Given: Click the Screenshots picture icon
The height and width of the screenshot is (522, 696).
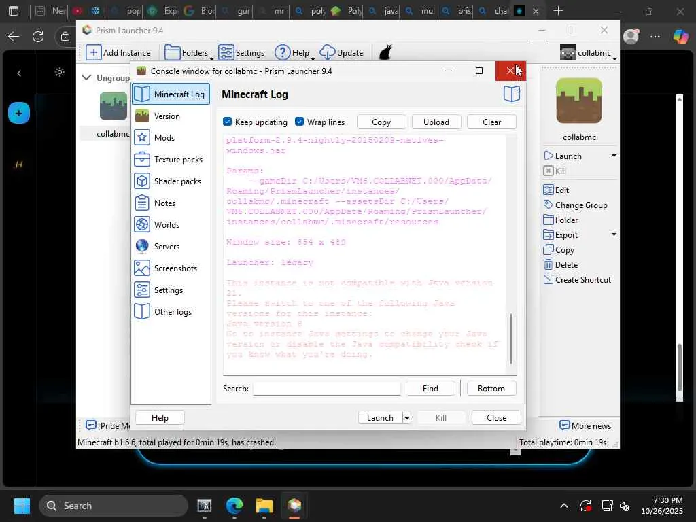Looking at the screenshot, I should tap(142, 268).
